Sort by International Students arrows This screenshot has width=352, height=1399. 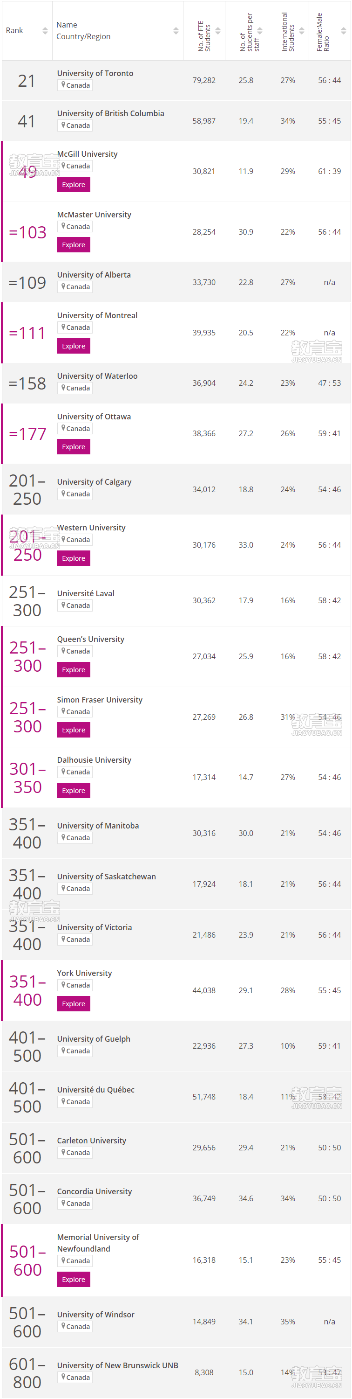(302, 31)
